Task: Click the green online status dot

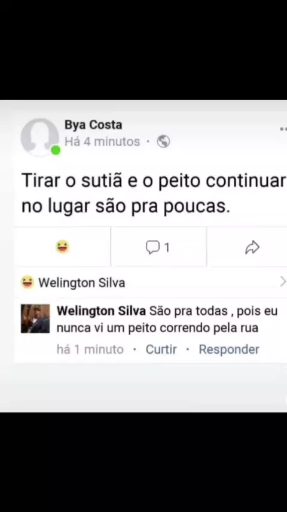Action: (56, 150)
